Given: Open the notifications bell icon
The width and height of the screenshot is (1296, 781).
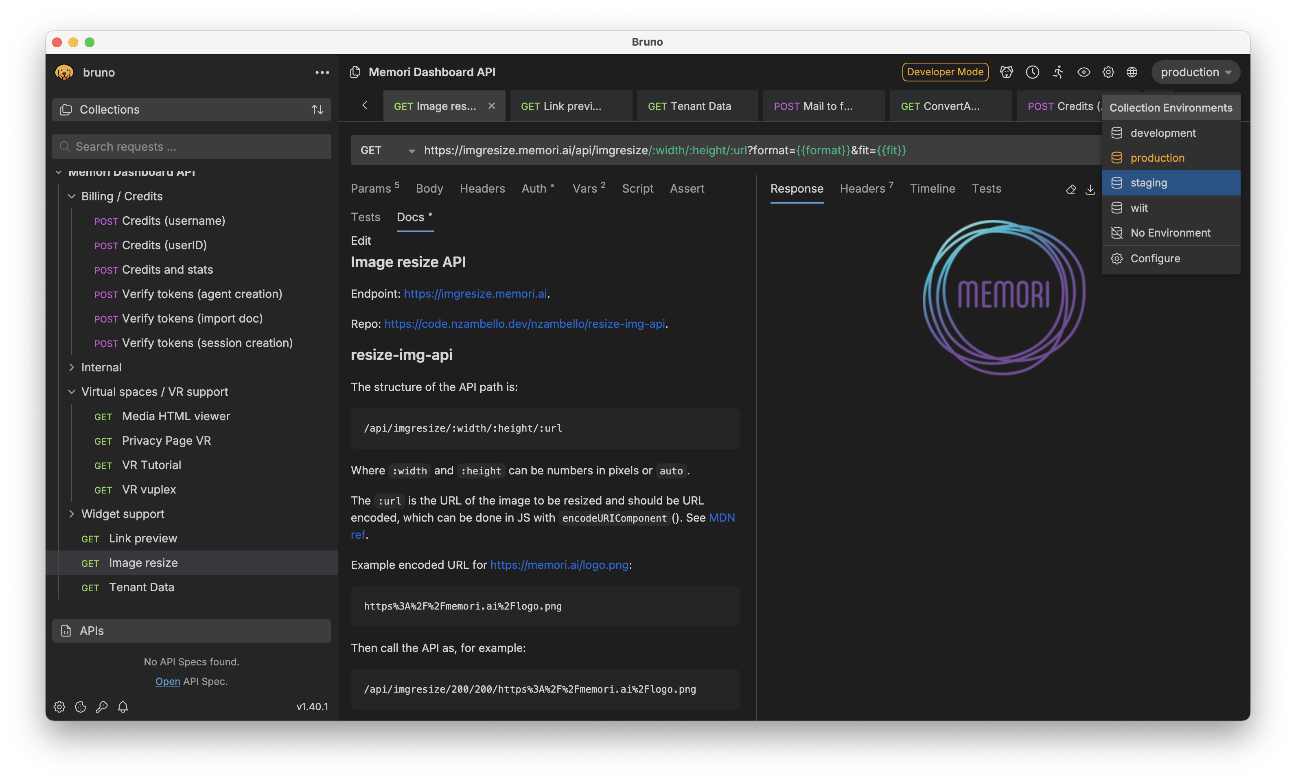Looking at the screenshot, I should 123,707.
